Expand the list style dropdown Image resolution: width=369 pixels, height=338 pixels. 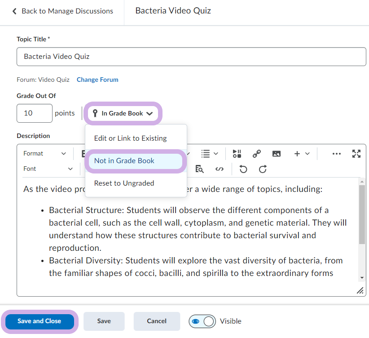pos(210,154)
